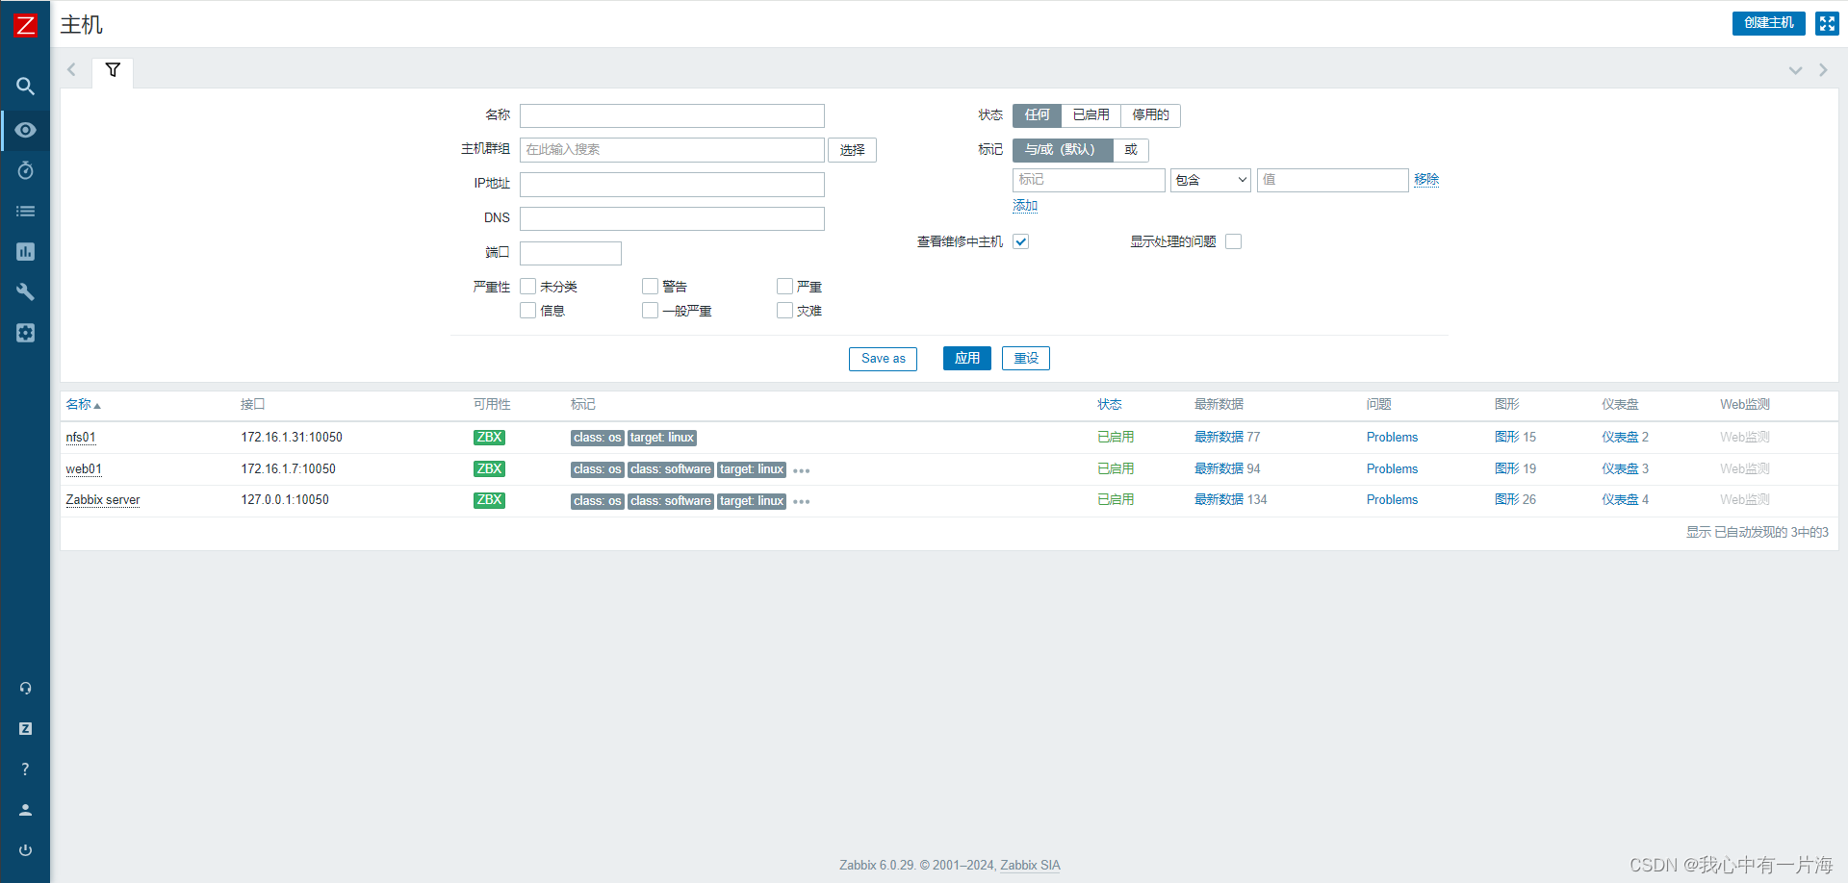The width and height of the screenshot is (1848, 883).
Task: Check the 严重 severity checkbox
Action: click(x=784, y=286)
